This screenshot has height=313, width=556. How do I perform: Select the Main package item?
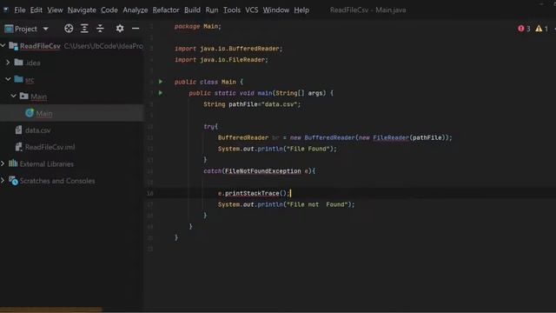pyautogui.click(x=38, y=97)
